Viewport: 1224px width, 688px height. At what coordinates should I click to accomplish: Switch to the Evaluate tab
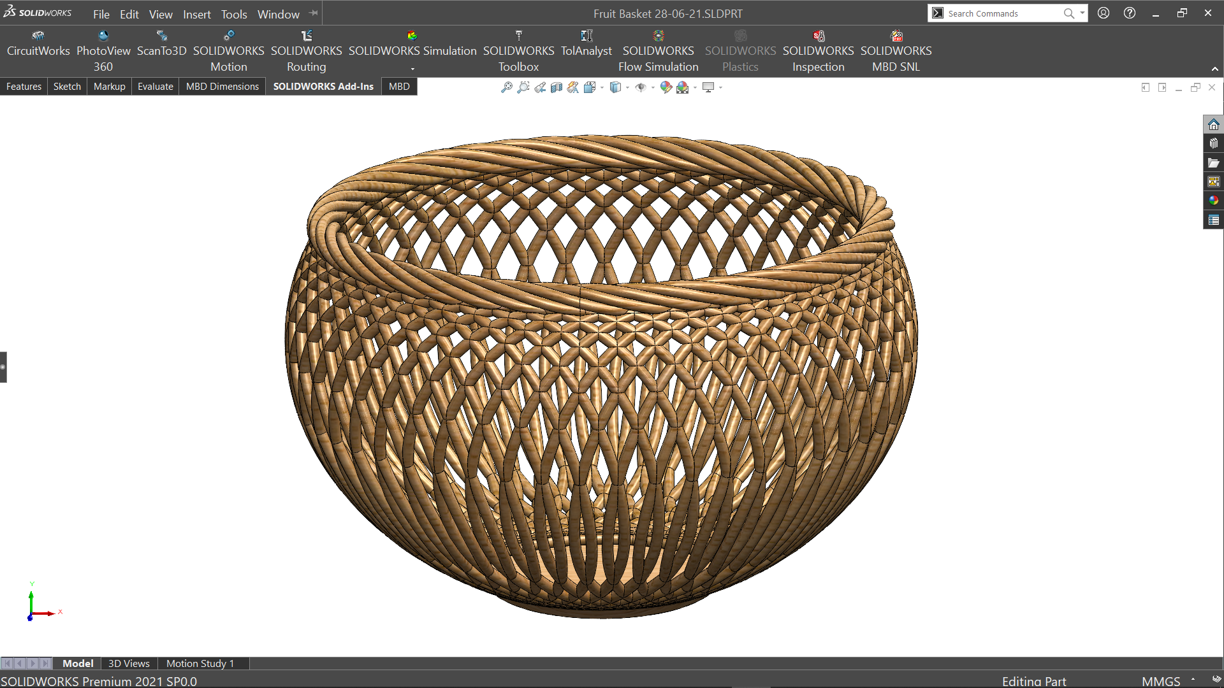pyautogui.click(x=155, y=87)
